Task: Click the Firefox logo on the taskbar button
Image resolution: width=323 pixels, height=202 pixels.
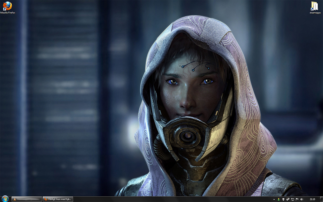Action: (x=46, y=199)
